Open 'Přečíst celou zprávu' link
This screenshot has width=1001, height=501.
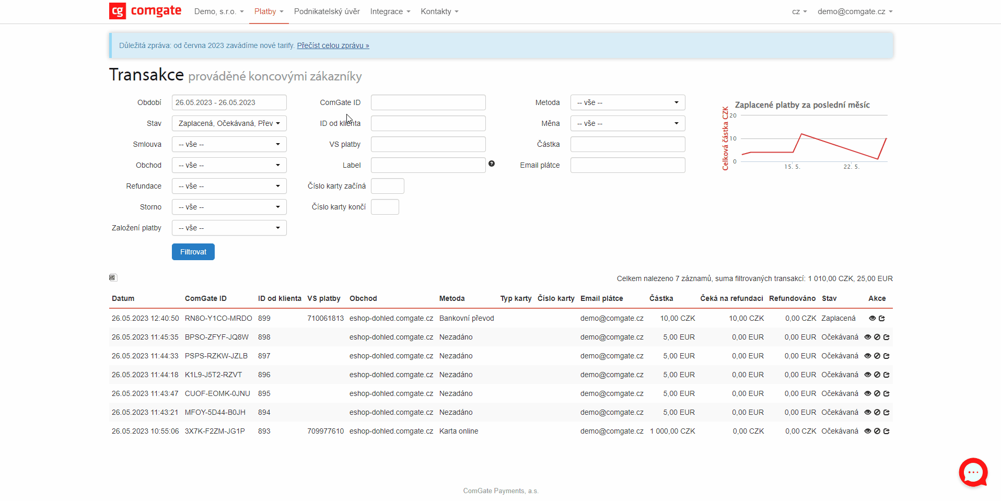pos(333,45)
